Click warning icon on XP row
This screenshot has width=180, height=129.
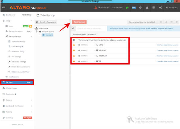pyautogui.click(x=74, y=61)
